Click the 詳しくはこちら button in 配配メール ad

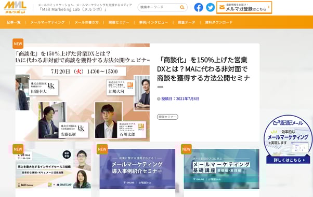(288, 160)
